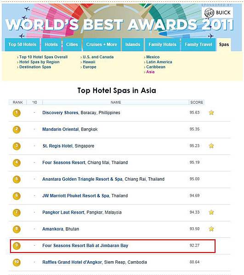This screenshot has width=244, height=275.
Task: Open Raffles Grand Hotel d'Angkor link
Action: [x=72, y=262]
